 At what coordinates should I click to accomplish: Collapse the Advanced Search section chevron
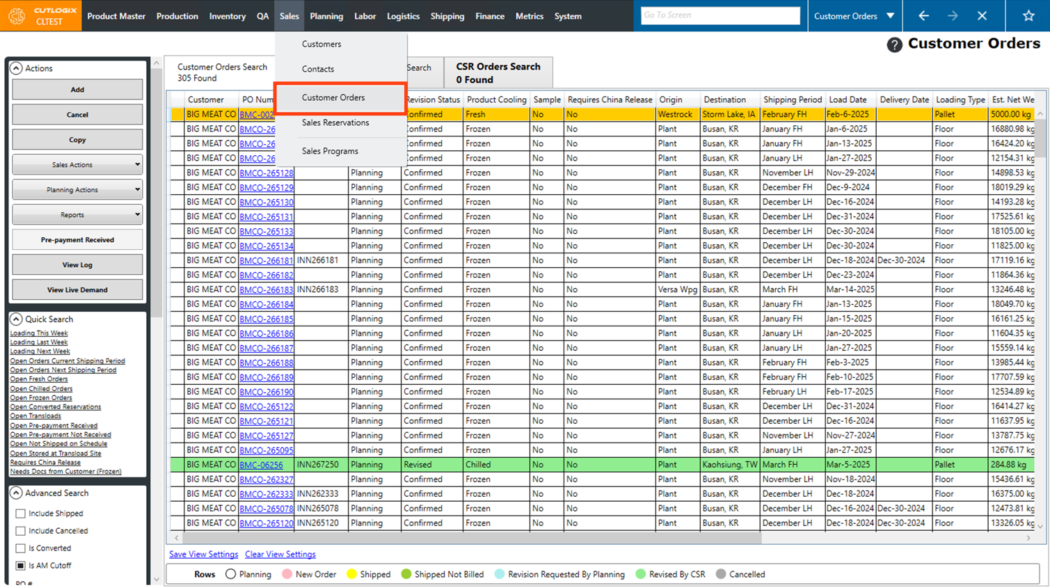tap(16, 493)
